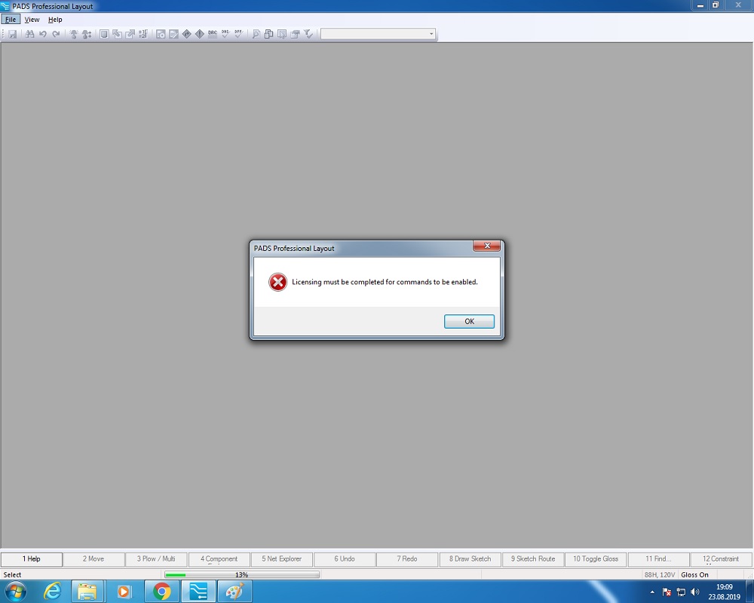Show hidden tray icons arrow

pyautogui.click(x=652, y=592)
